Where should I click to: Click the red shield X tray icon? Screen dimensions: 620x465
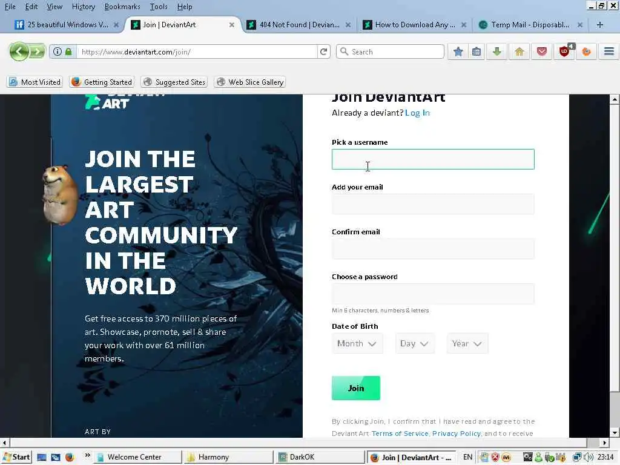[x=495, y=457]
